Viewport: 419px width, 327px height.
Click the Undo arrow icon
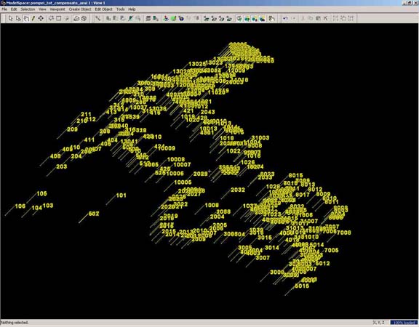coord(285,18)
